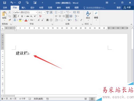134x101 pixels.
Task: Open Styles gallery button
Action: point(88,16)
